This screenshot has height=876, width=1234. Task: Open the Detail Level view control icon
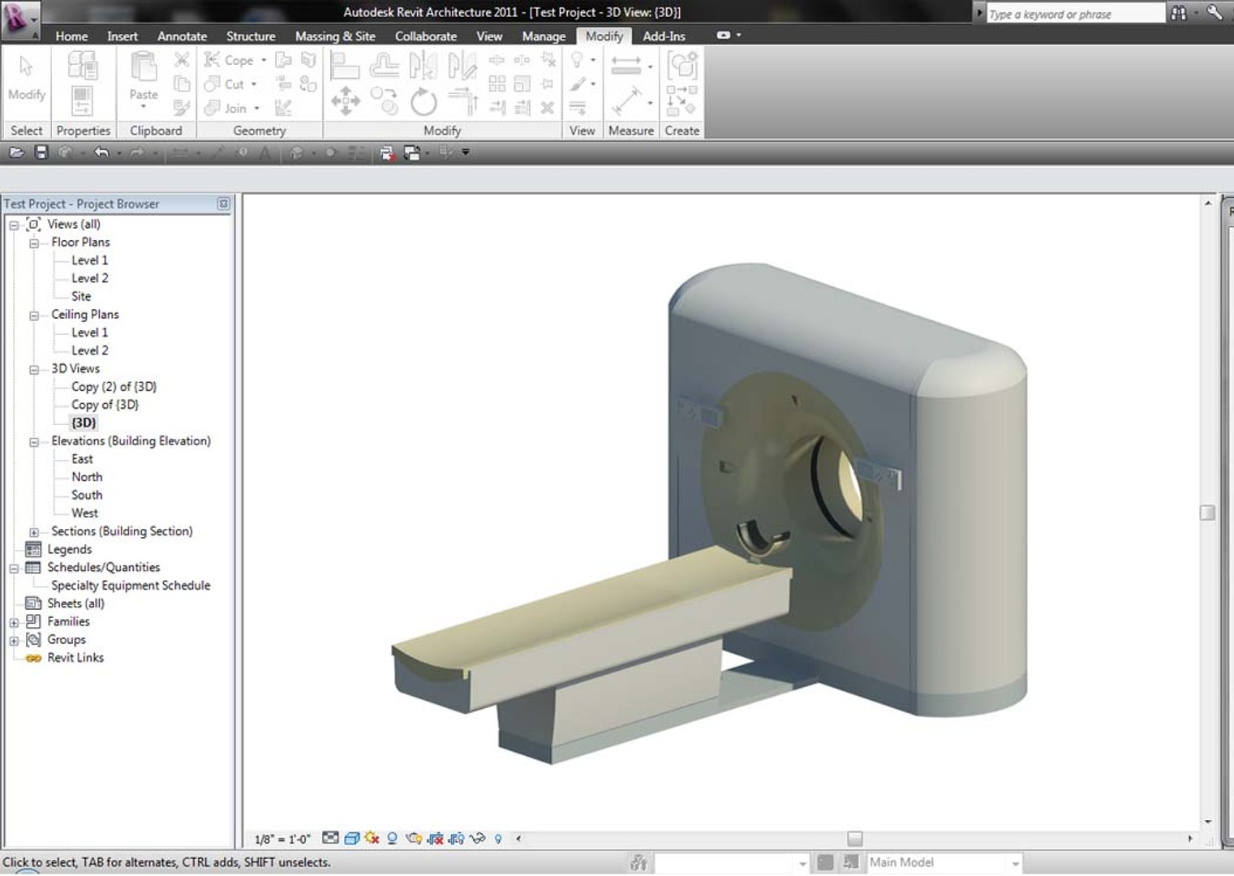(x=330, y=838)
